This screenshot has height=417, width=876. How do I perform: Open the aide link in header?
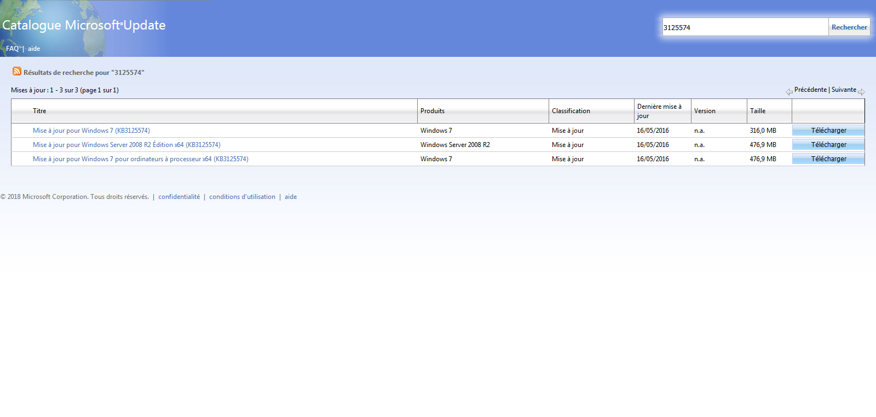tap(34, 49)
